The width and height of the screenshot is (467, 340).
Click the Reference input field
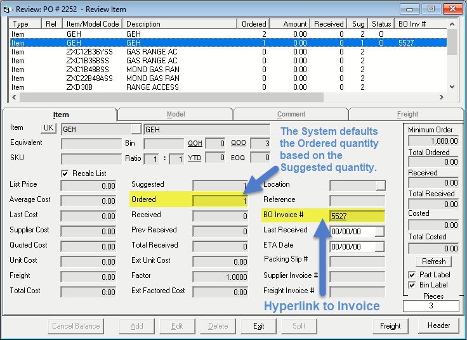(357, 200)
